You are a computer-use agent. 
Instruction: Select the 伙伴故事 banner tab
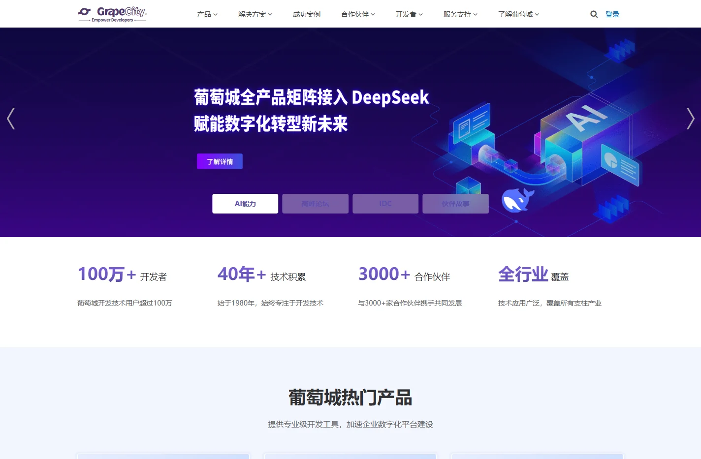tap(456, 204)
